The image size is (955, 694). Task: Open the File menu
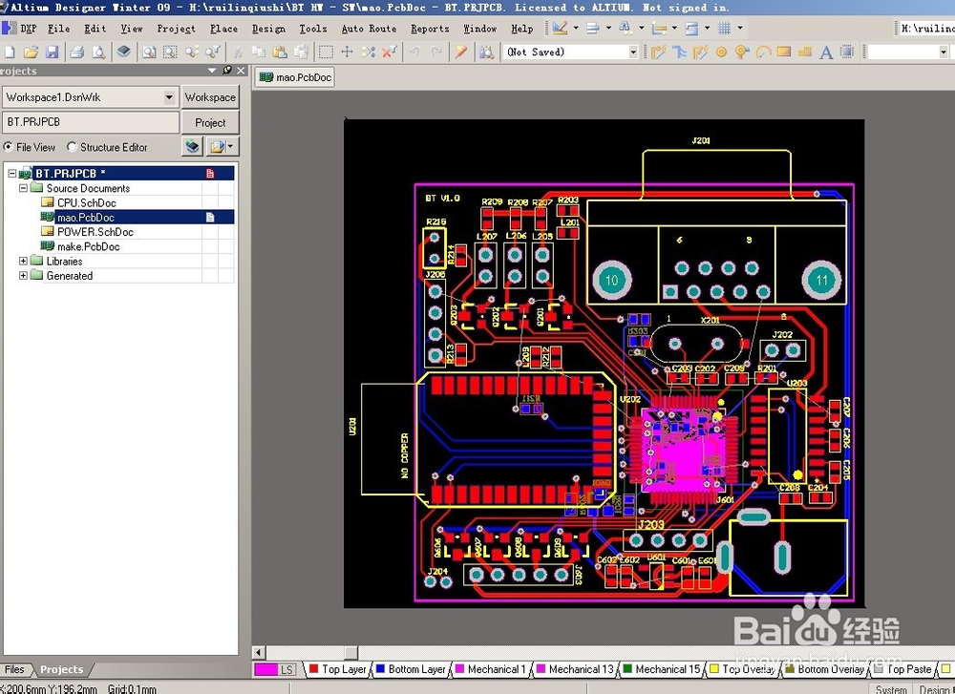(x=58, y=29)
